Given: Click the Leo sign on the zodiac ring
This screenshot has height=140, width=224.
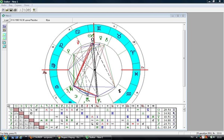Looking at the screenshot, I should (61, 46).
